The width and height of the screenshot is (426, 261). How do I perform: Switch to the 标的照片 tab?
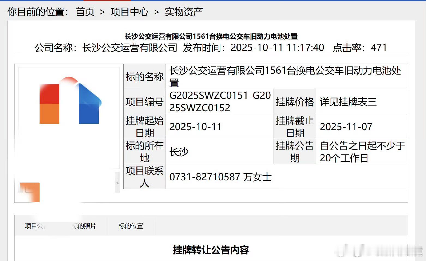coord(84,226)
